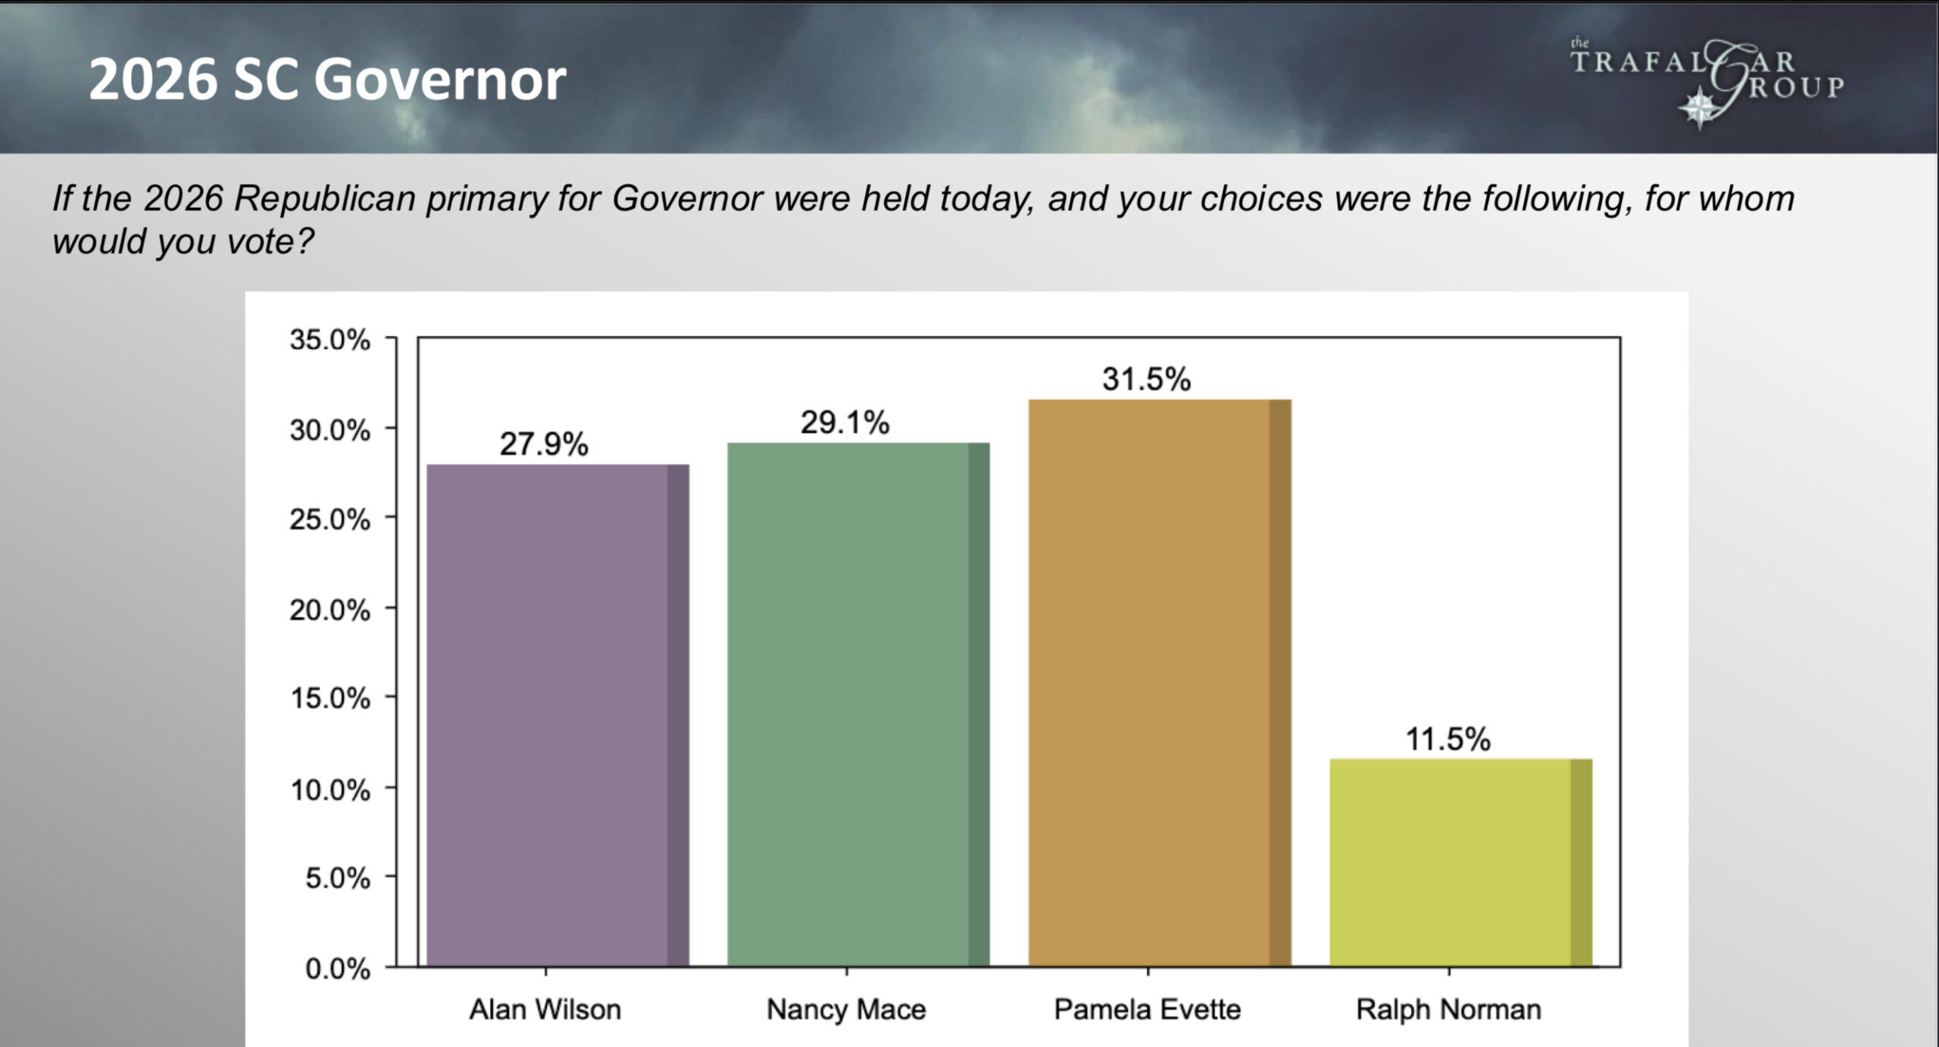Click the Alan Wilson axis label

pyautogui.click(x=545, y=1010)
